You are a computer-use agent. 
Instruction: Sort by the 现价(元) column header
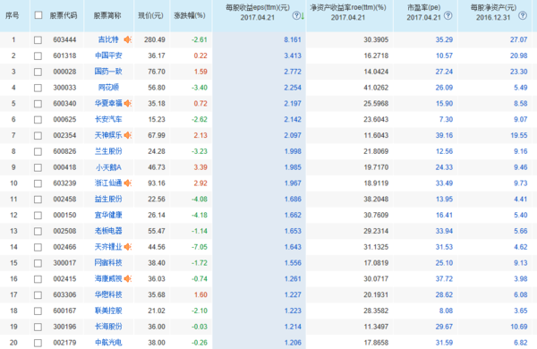coord(150,15)
